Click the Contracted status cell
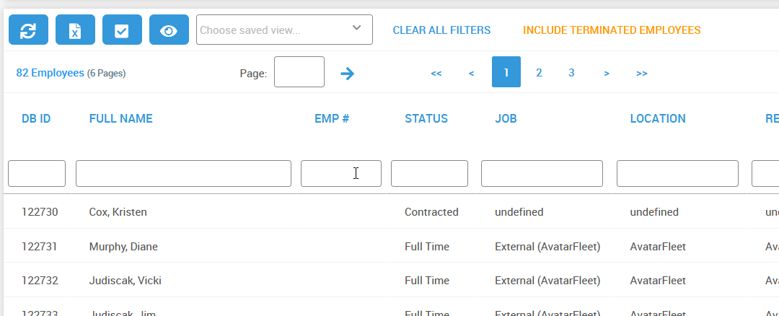 coord(431,212)
